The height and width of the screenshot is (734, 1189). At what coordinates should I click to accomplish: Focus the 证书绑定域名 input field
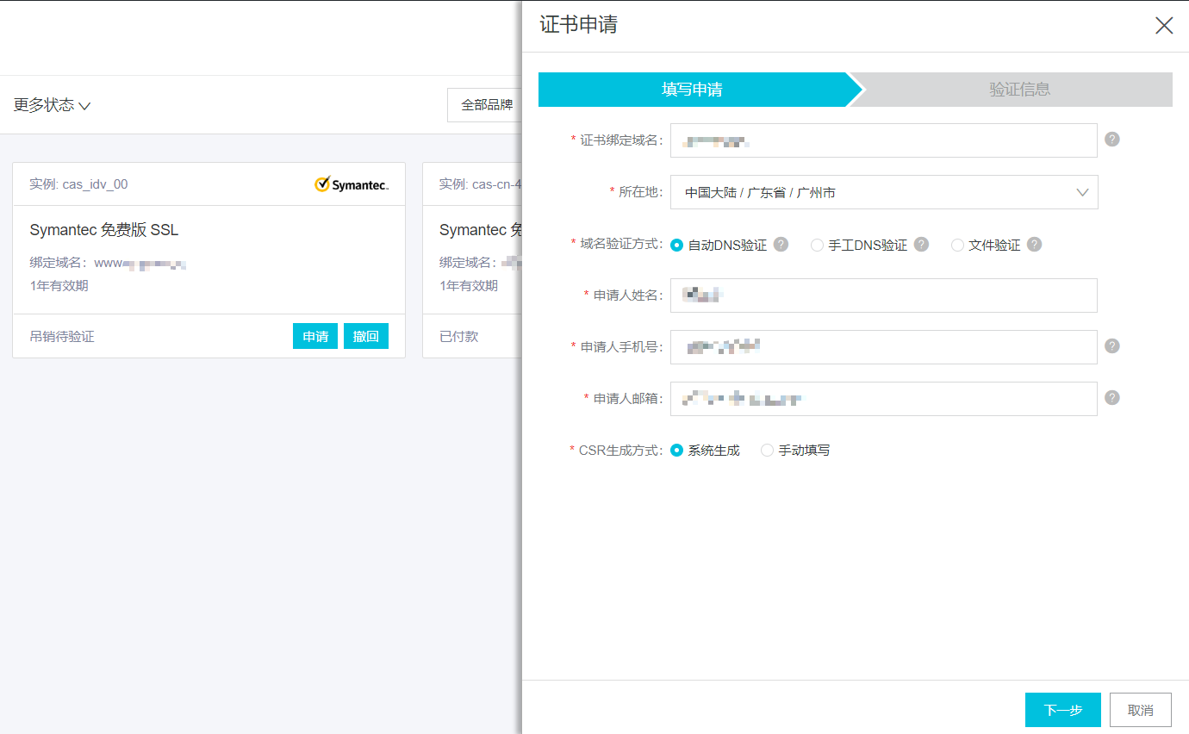point(884,140)
